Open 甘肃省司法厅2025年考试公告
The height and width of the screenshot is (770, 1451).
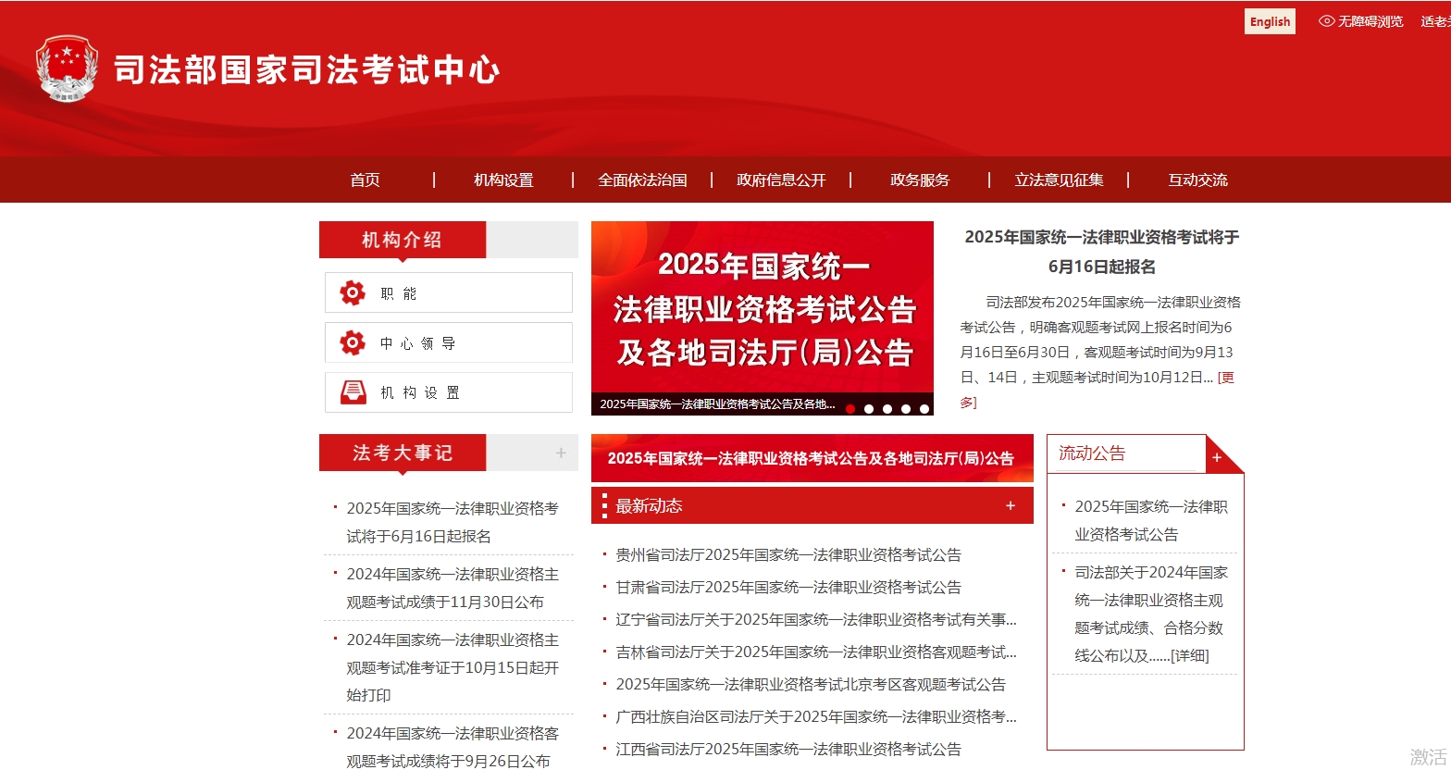point(788,587)
